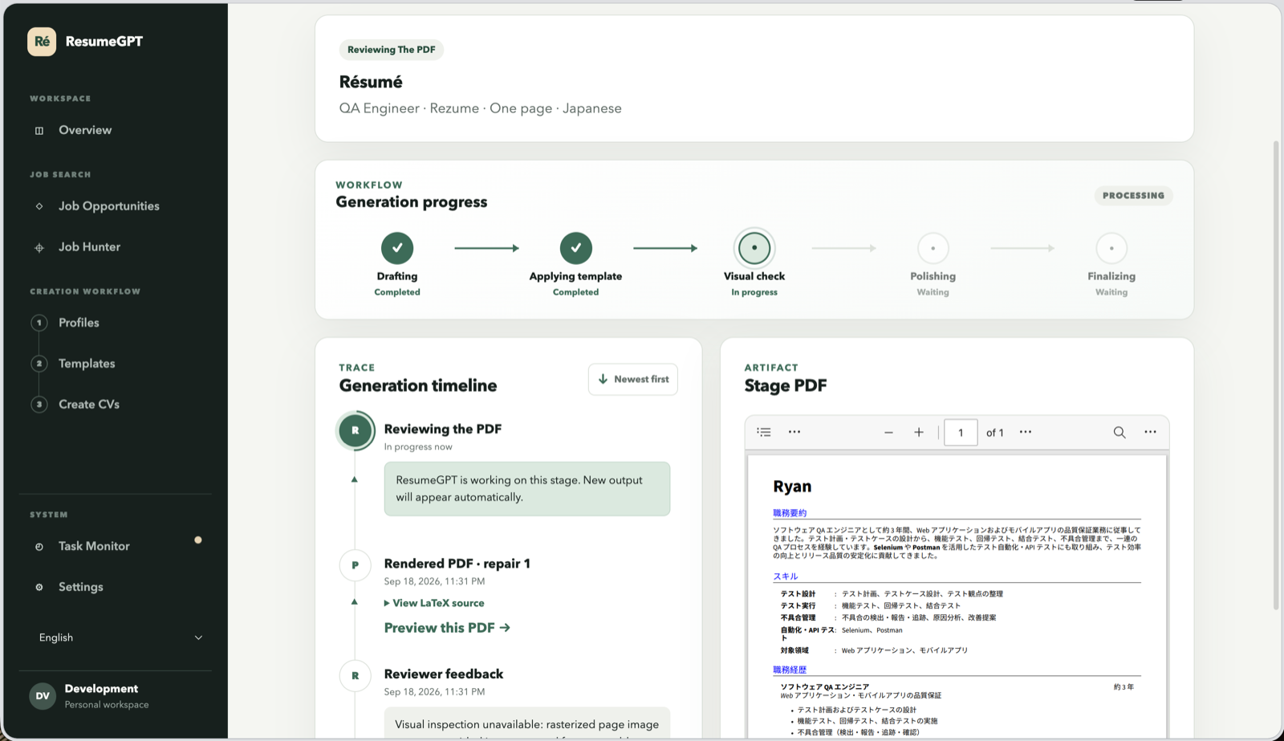
Task: Click the "In progress now" status text
Action: click(418, 447)
